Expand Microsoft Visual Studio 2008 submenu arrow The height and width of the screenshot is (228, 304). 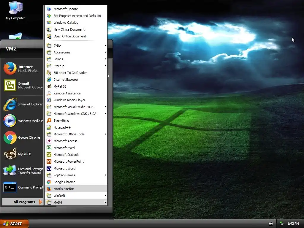click(x=105, y=107)
